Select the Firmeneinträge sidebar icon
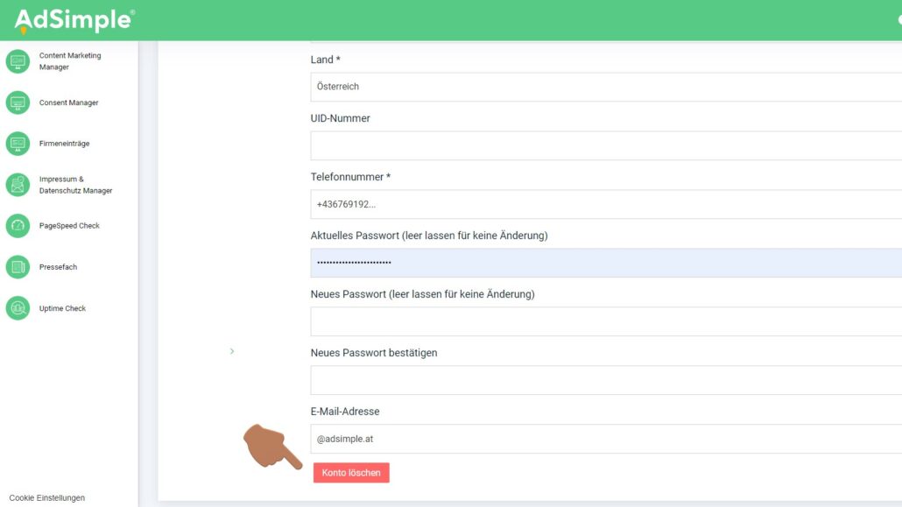This screenshot has width=902, height=507. (x=18, y=144)
